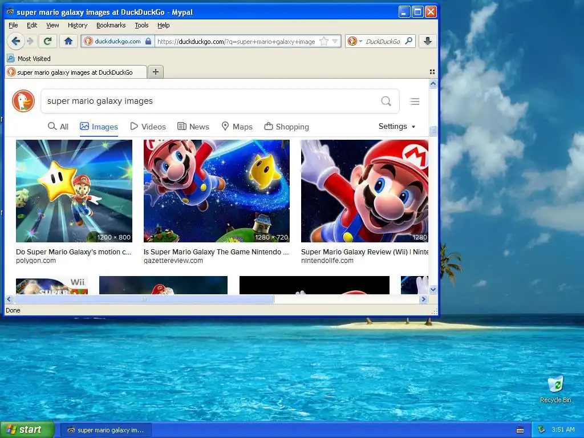Screen dimensions: 584x438
Task: Switch to the Shopping results tab
Action: (x=286, y=127)
